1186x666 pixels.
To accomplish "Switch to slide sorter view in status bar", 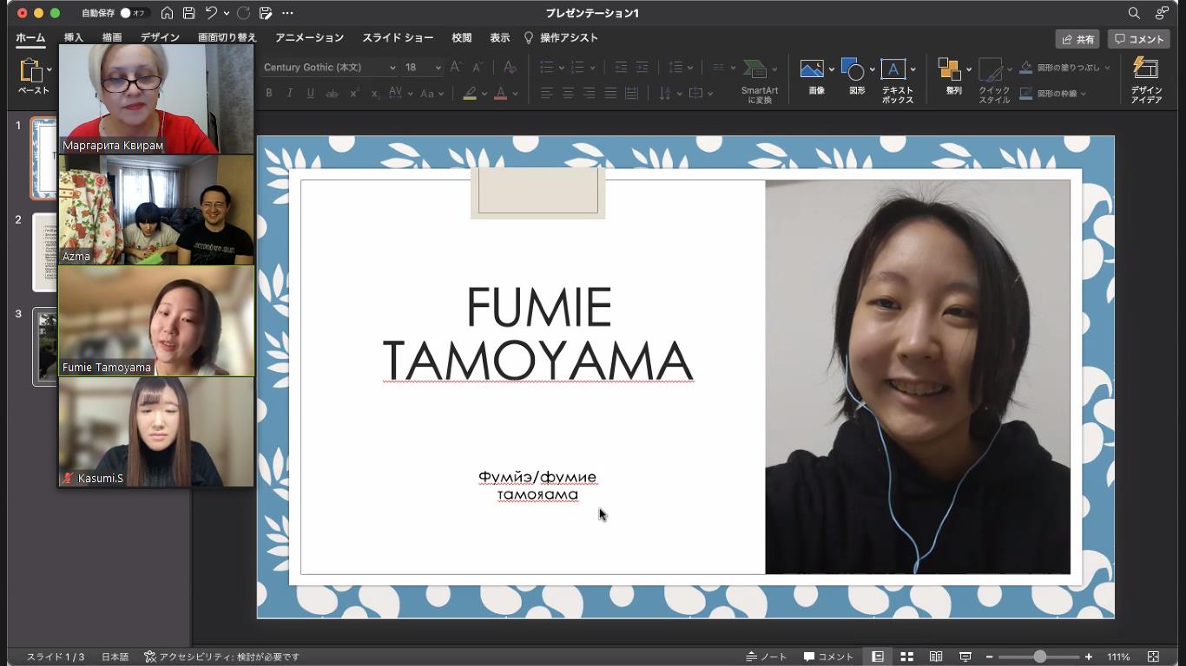I will coord(906,656).
